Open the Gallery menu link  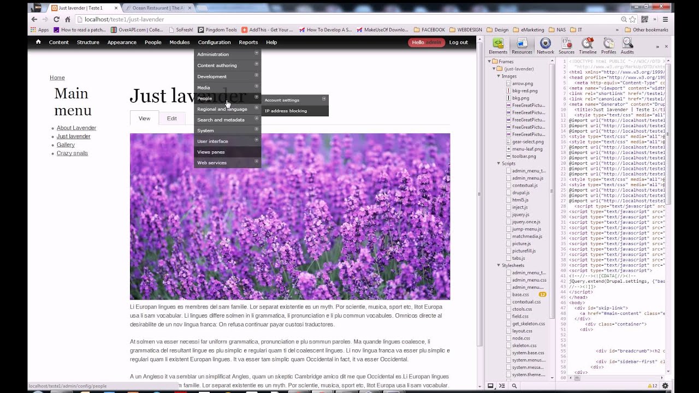pos(66,145)
